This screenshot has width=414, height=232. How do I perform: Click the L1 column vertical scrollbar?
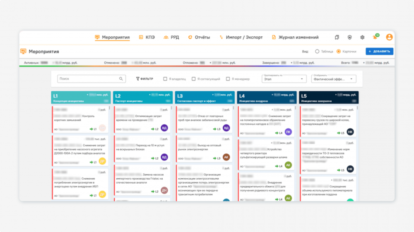click(x=109, y=108)
